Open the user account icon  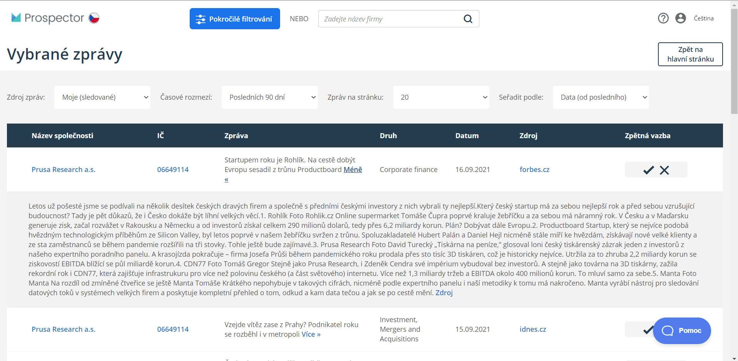click(681, 18)
